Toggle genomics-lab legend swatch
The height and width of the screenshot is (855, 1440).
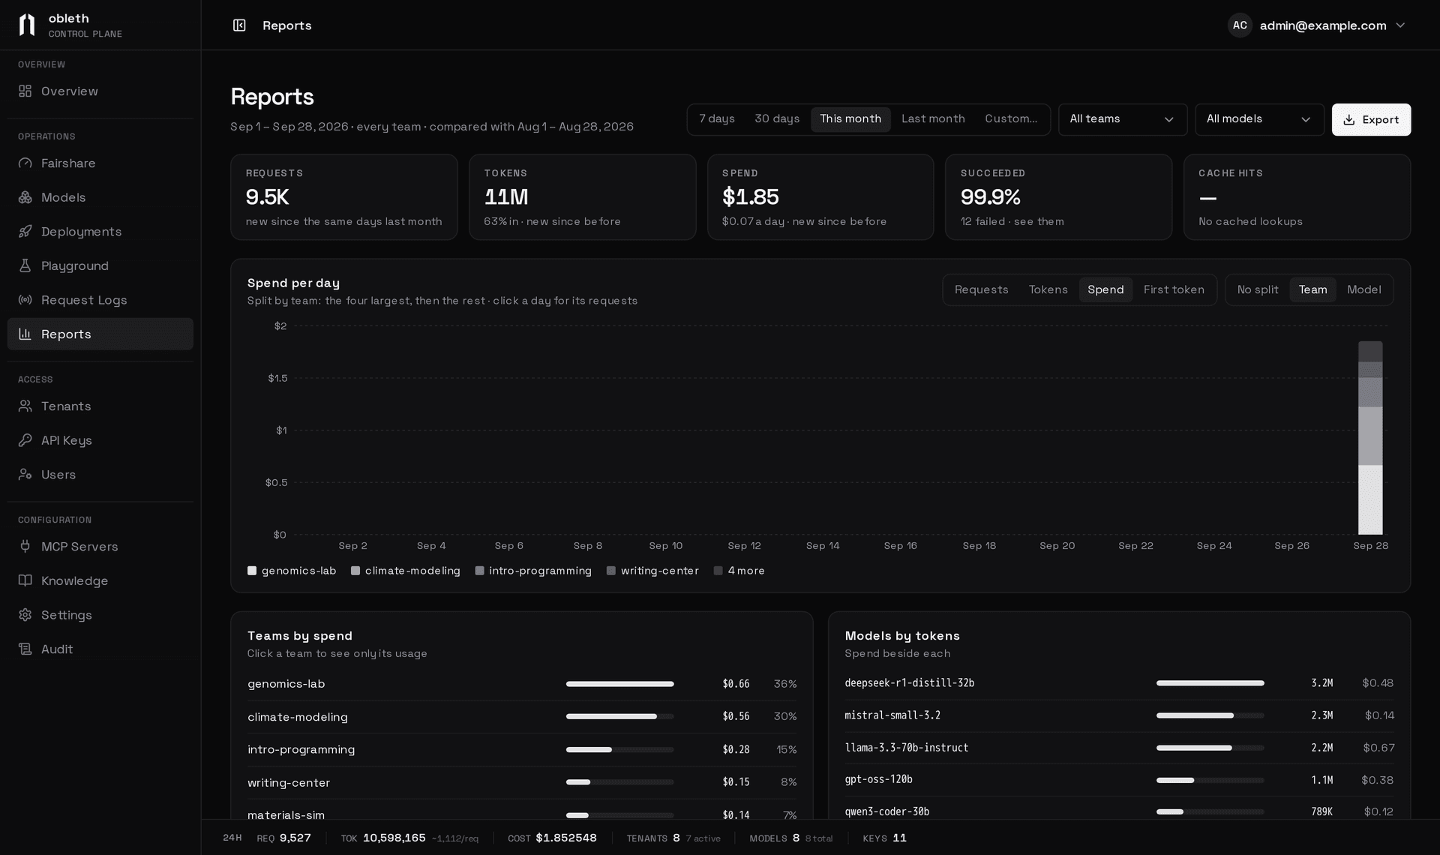[252, 571]
